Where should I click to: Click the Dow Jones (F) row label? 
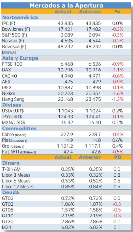(x=16, y=29)
